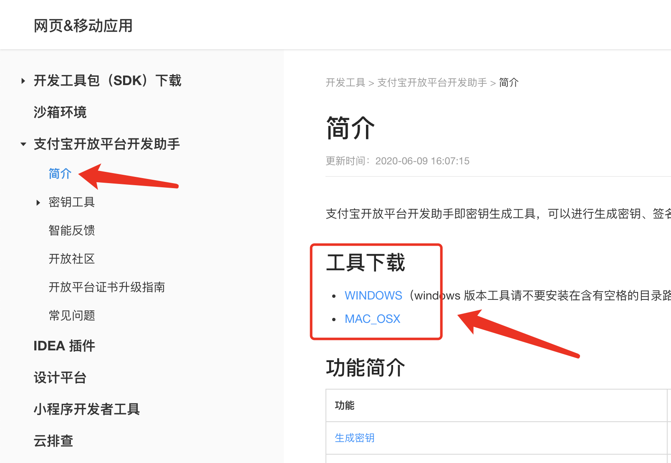Screen dimensions: 671x463
Task: Select the 简介 sidebar item
Action: (x=60, y=174)
